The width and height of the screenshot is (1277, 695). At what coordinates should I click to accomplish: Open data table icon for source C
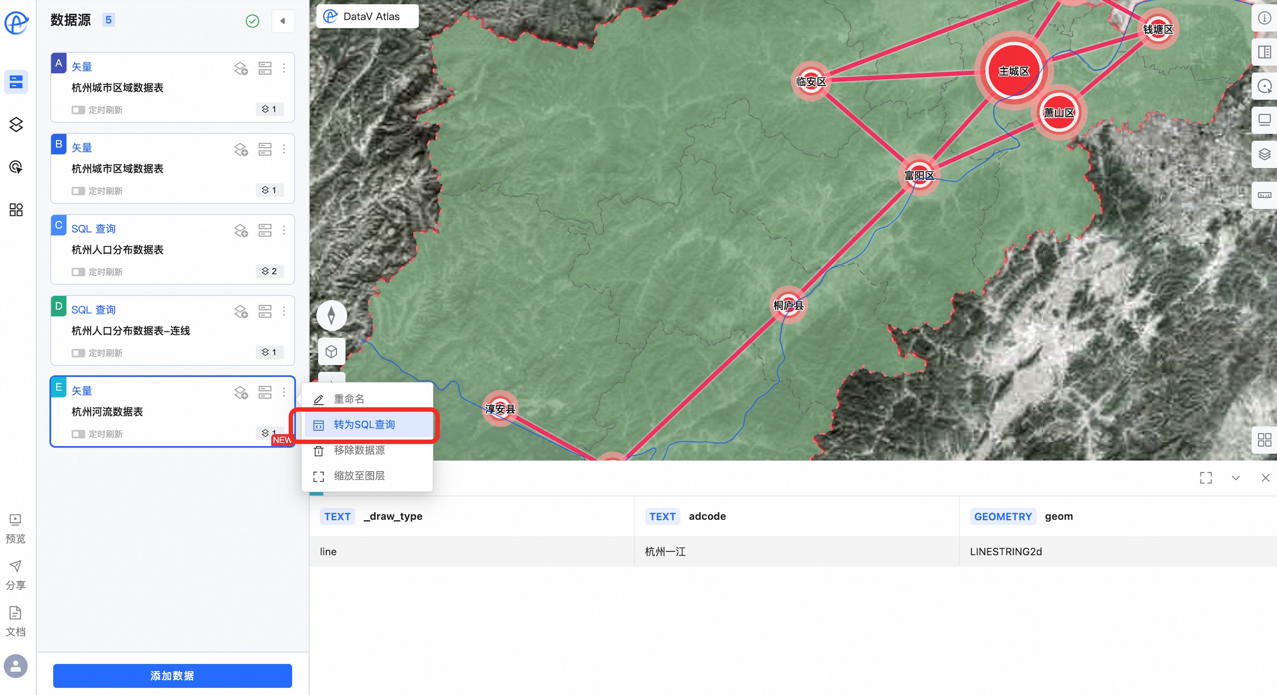(265, 231)
